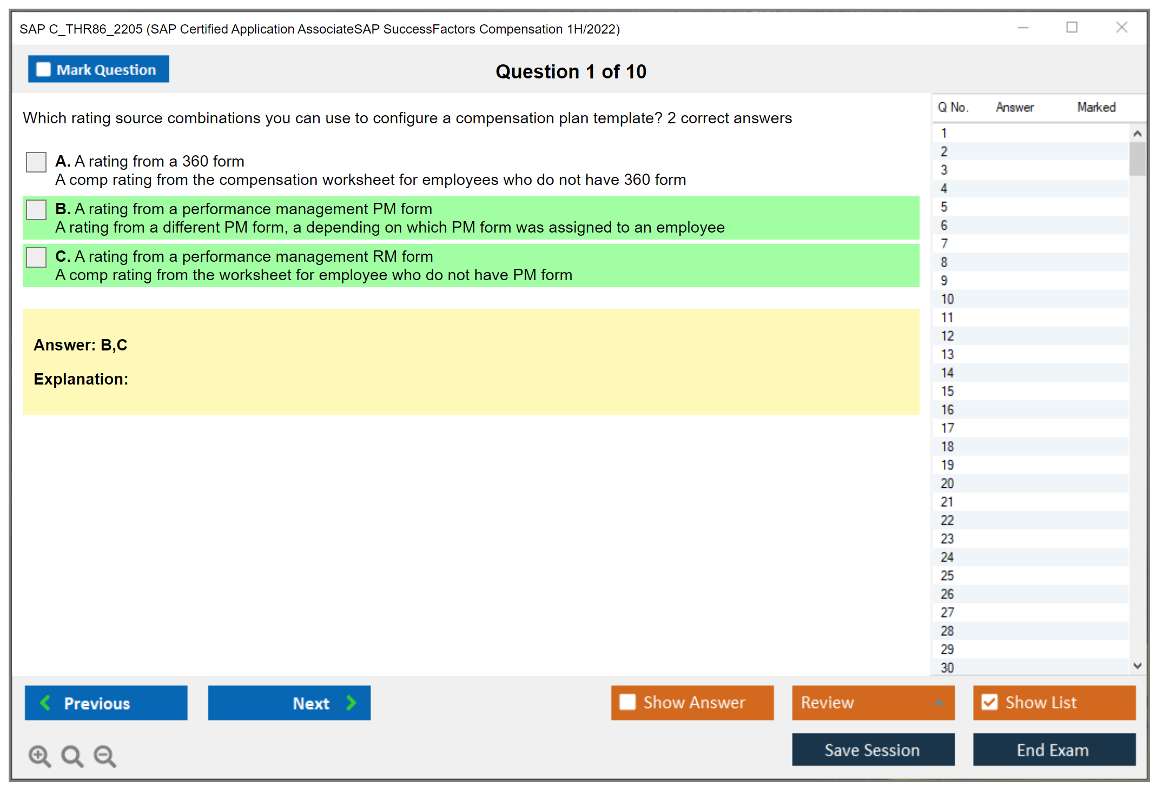The height and width of the screenshot is (795, 1163).
Task: Click the green arrow on Next button
Action: (351, 703)
